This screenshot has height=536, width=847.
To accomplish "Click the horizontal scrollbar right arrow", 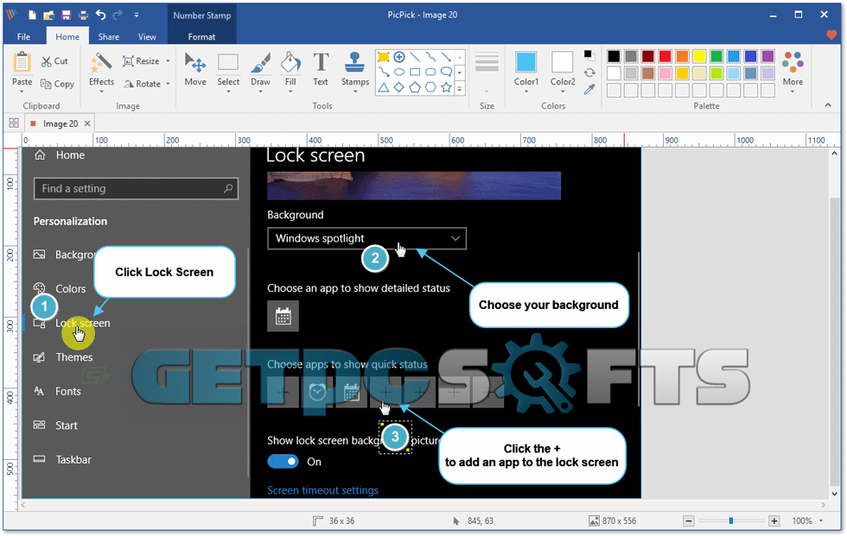I will [824, 505].
